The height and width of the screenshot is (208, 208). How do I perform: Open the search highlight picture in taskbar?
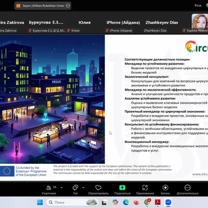tap(92, 202)
